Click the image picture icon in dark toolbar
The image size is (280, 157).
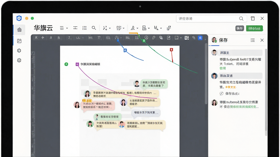(177, 38)
